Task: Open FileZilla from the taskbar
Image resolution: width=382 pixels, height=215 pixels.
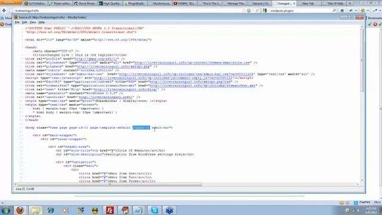Action: point(110,210)
